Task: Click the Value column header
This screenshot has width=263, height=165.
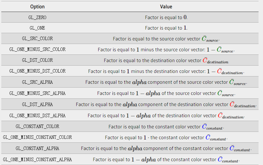Action: point(166,6)
